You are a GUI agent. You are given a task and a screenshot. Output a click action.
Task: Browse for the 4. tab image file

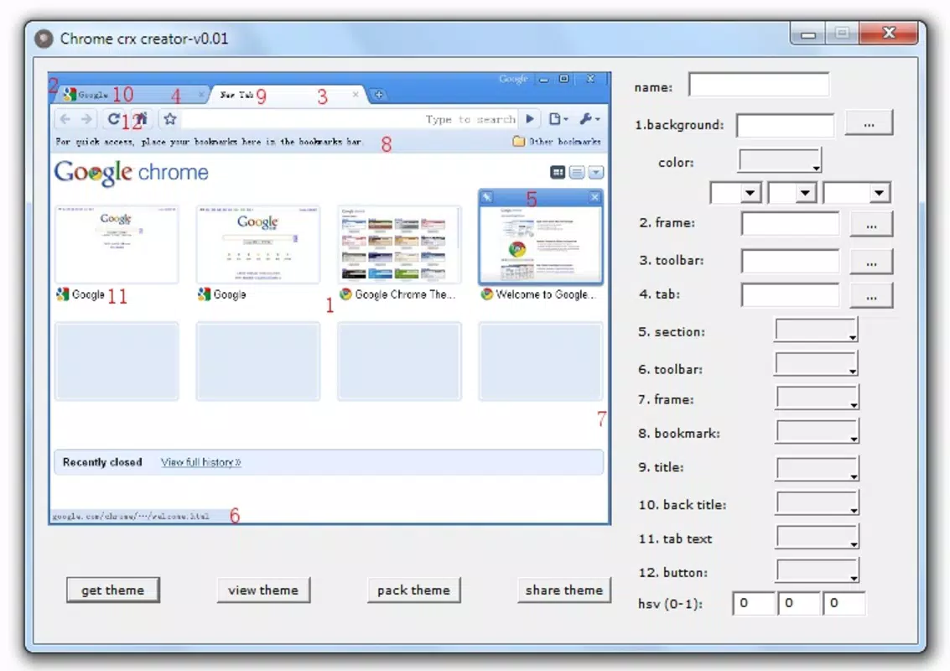[871, 296]
